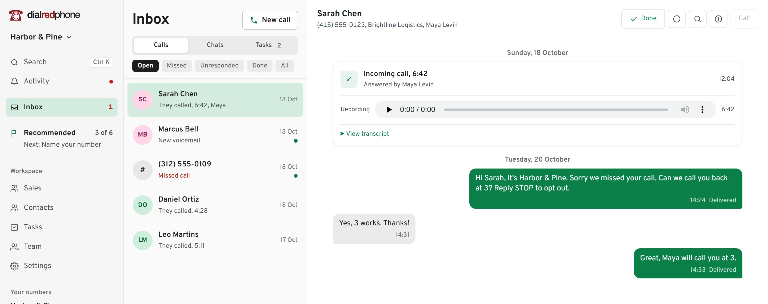This screenshot has width=768, height=304.
Task: Expand the Harbor & Pine workspace dropdown
Action: pos(41,37)
